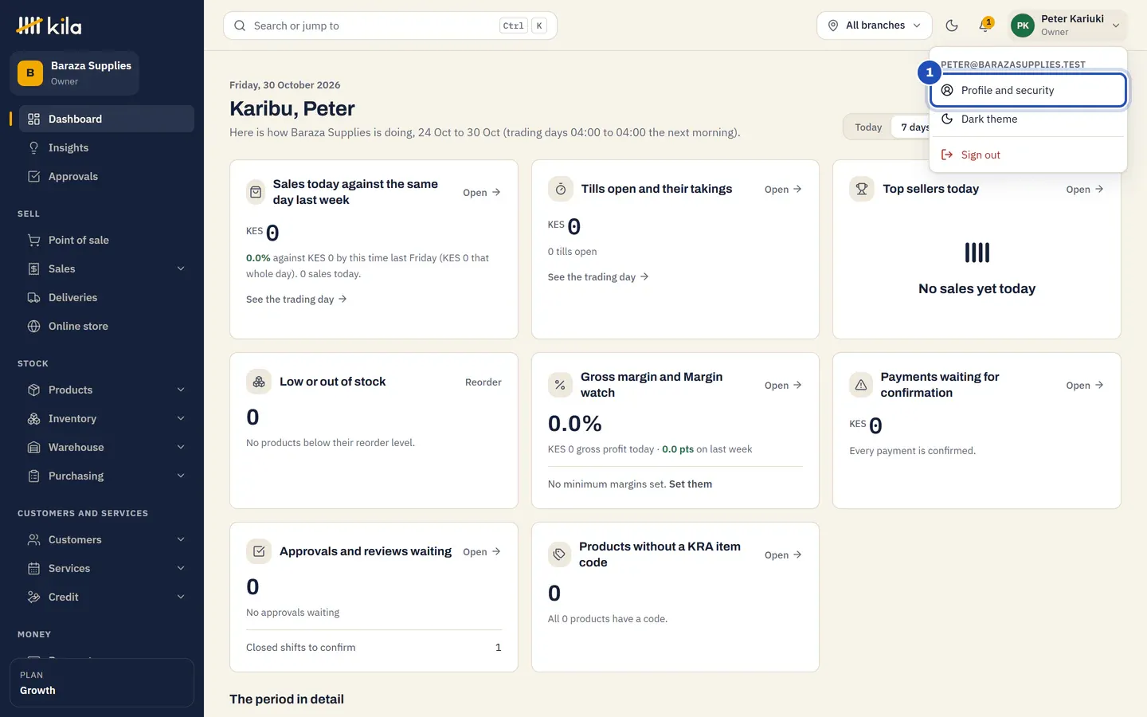Click the Online store globe icon
This screenshot has height=717, width=1147.
[33, 327]
